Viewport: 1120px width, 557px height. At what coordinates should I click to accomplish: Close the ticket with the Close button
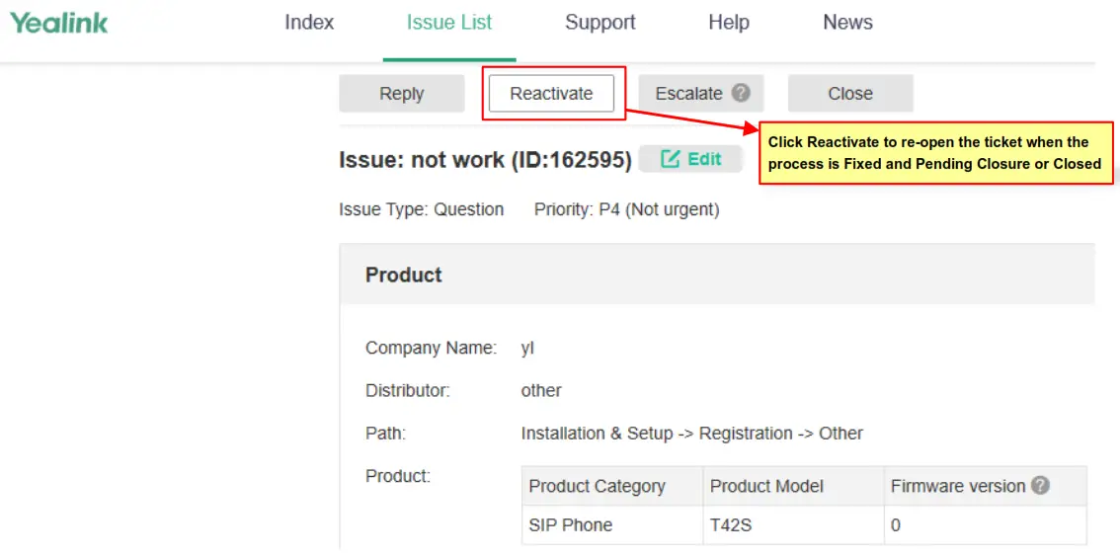tap(850, 94)
